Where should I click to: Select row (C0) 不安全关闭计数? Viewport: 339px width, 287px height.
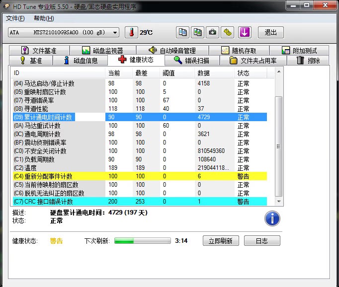coord(140,151)
